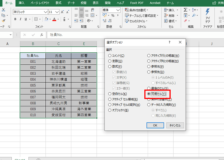Open the number format 標準 dropdown
This screenshot has width=224, height=160.
coord(118,10)
